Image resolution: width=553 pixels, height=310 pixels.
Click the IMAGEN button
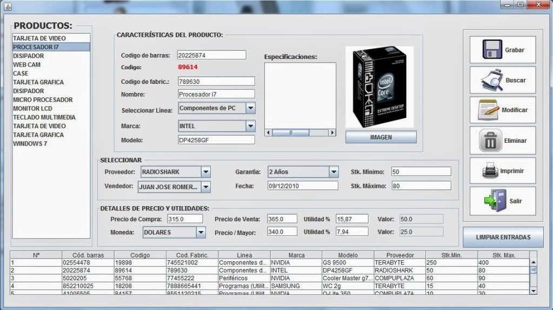pos(381,137)
